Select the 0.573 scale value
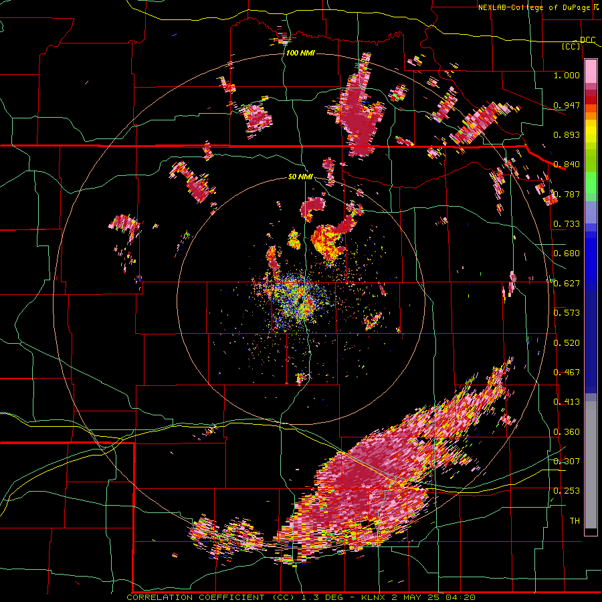Viewport: 602px width, 602px height. click(x=567, y=313)
